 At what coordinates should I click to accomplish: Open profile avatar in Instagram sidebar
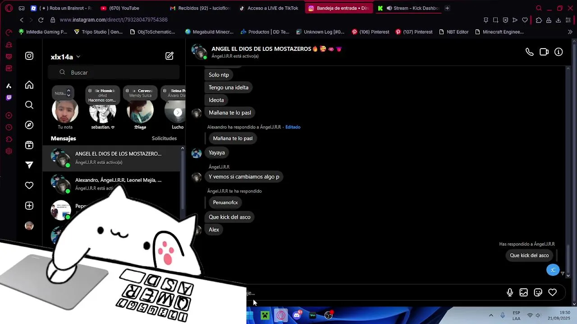coord(29,226)
